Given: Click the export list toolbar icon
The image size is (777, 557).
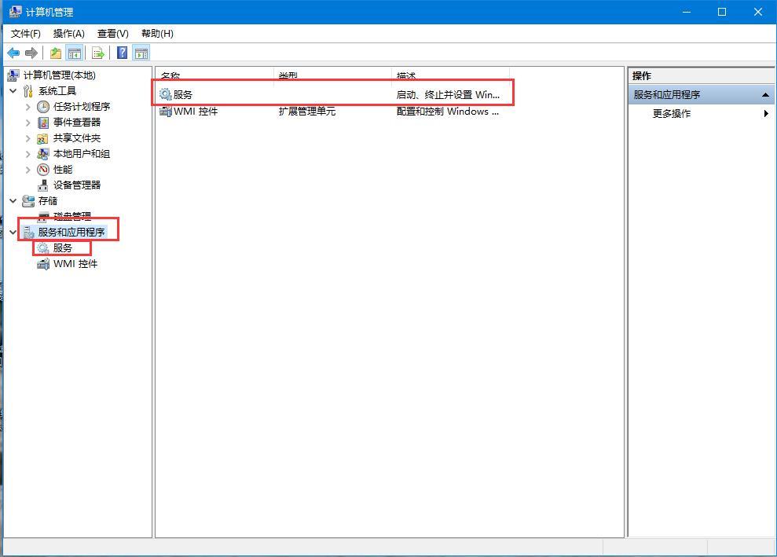Looking at the screenshot, I should pyautogui.click(x=97, y=53).
